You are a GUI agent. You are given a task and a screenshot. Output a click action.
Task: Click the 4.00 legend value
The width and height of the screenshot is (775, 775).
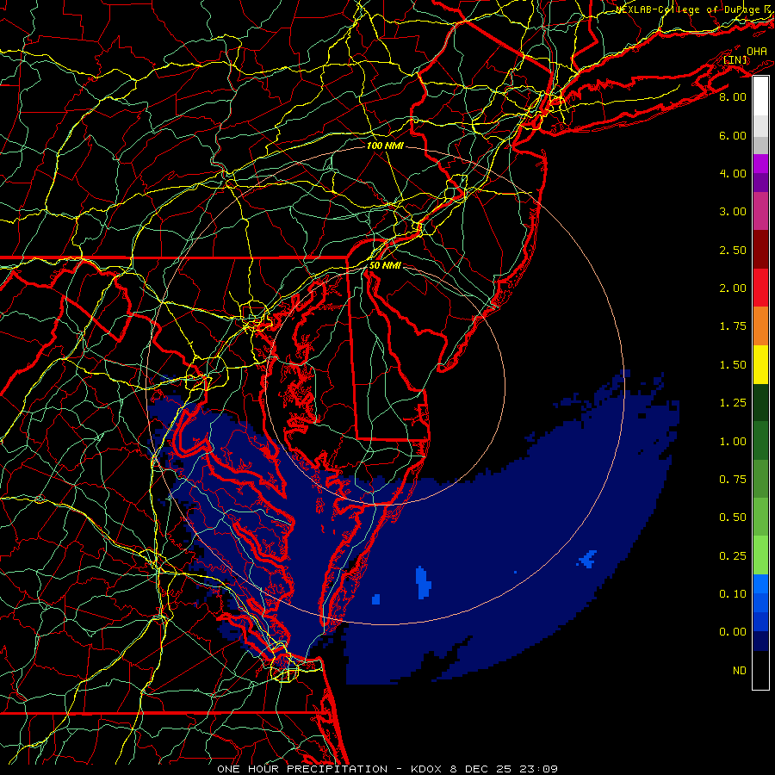pyautogui.click(x=733, y=173)
